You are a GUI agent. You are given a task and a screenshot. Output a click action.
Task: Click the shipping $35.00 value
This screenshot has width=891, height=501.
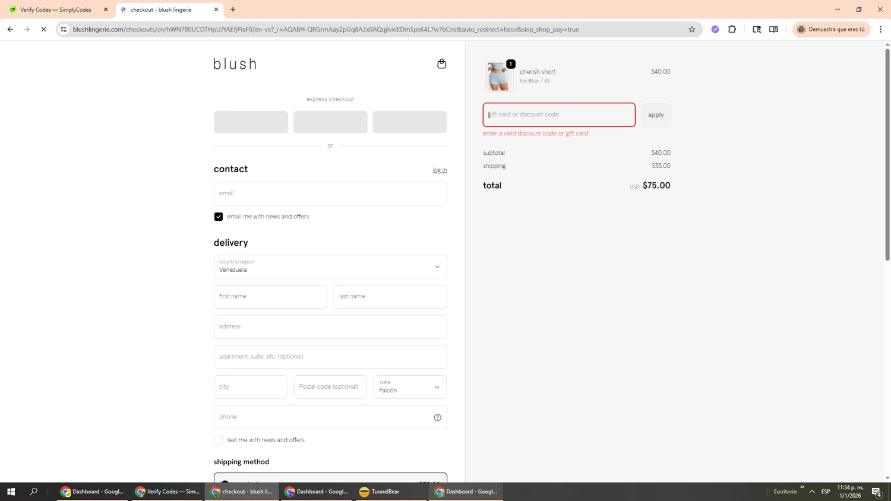661,166
